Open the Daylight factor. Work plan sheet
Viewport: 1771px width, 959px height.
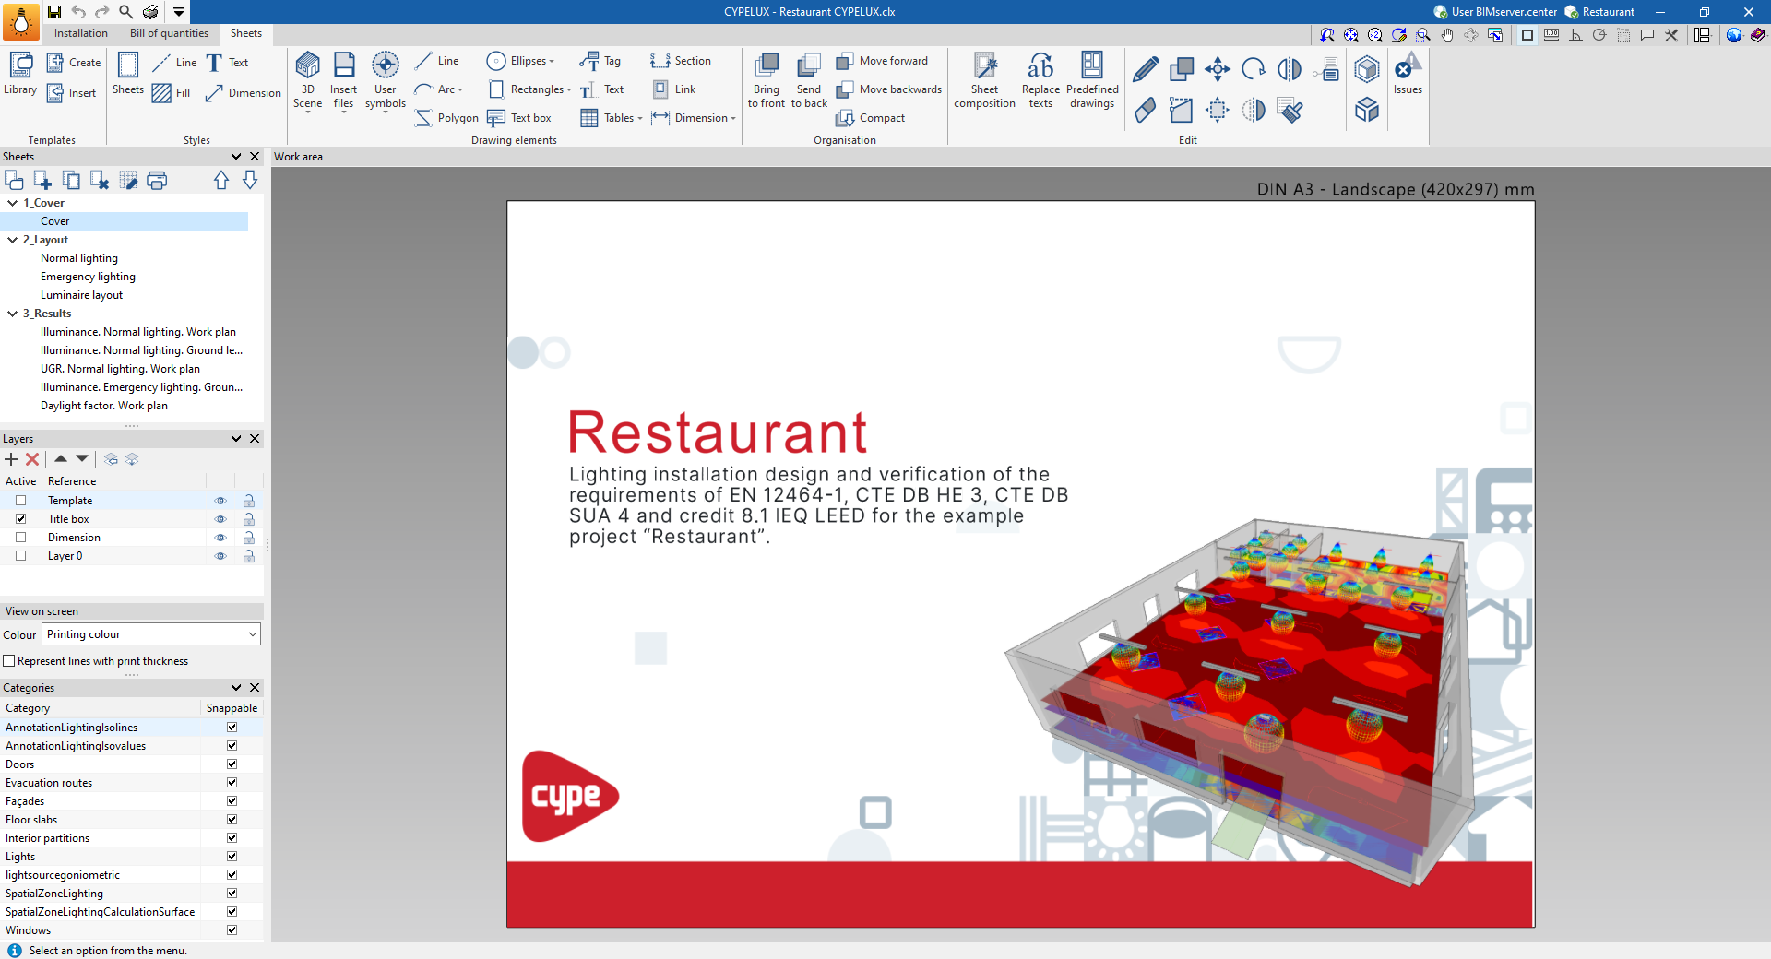(104, 406)
